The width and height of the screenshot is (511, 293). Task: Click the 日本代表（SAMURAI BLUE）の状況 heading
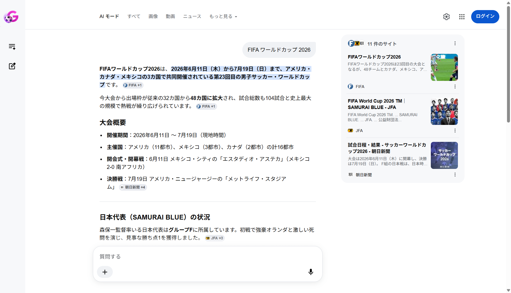point(155,217)
